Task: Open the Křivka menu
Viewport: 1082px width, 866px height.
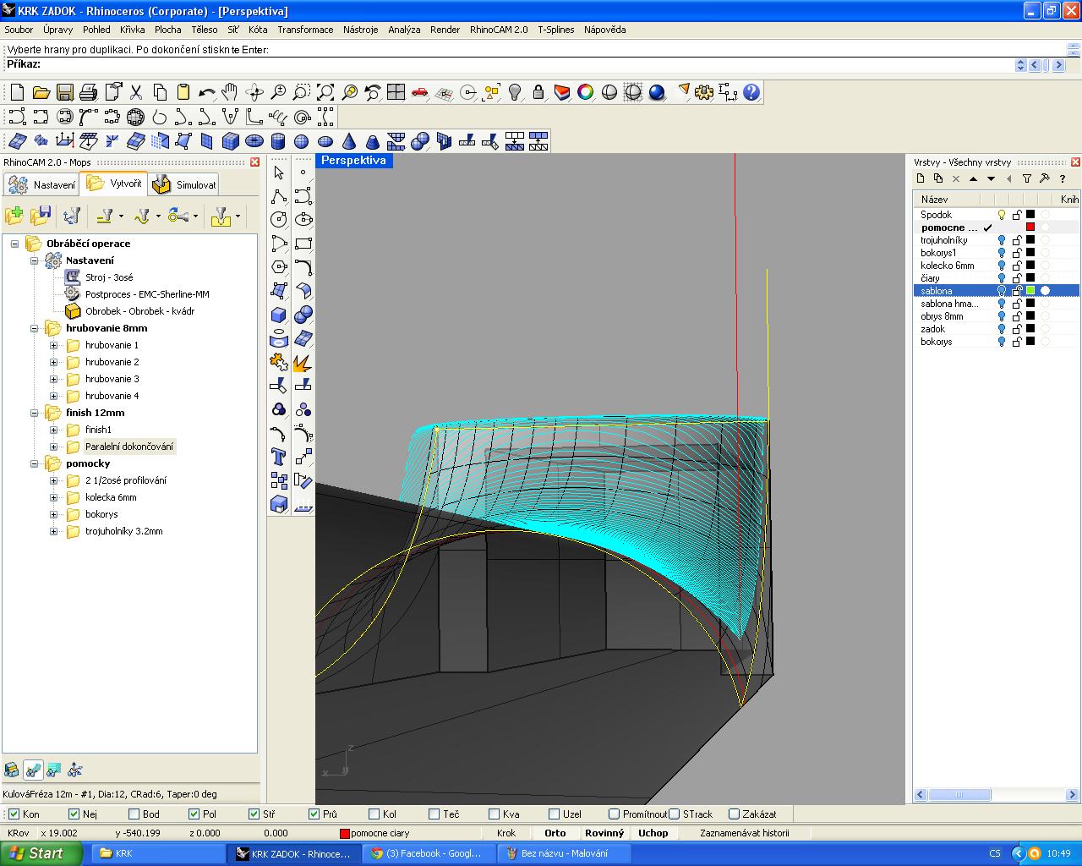Action: (x=132, y=30)
